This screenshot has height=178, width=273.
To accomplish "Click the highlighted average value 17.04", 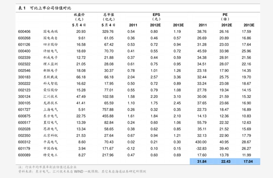I will pyautogui.click(x=248, y=162).
